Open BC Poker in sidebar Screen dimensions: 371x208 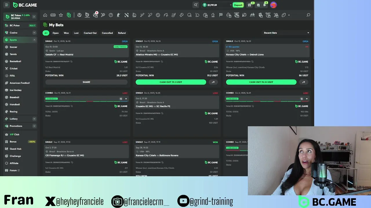tap(20, 25)
